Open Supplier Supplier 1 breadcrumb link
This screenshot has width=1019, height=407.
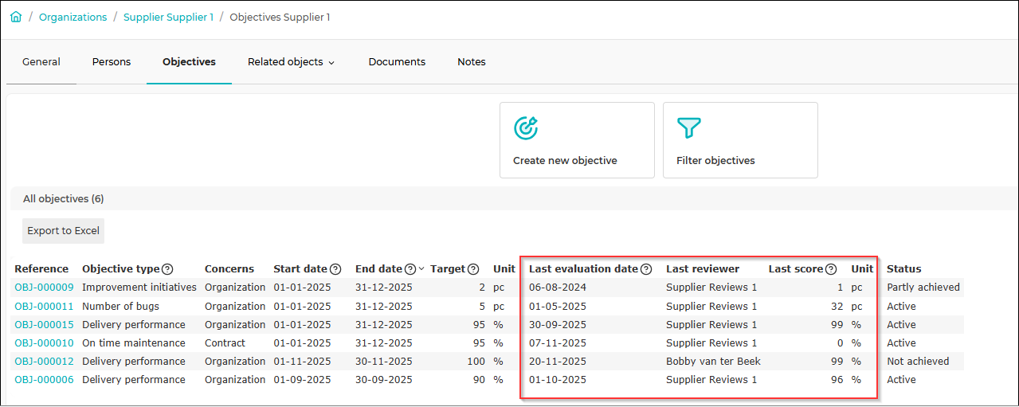click(168, 17)
